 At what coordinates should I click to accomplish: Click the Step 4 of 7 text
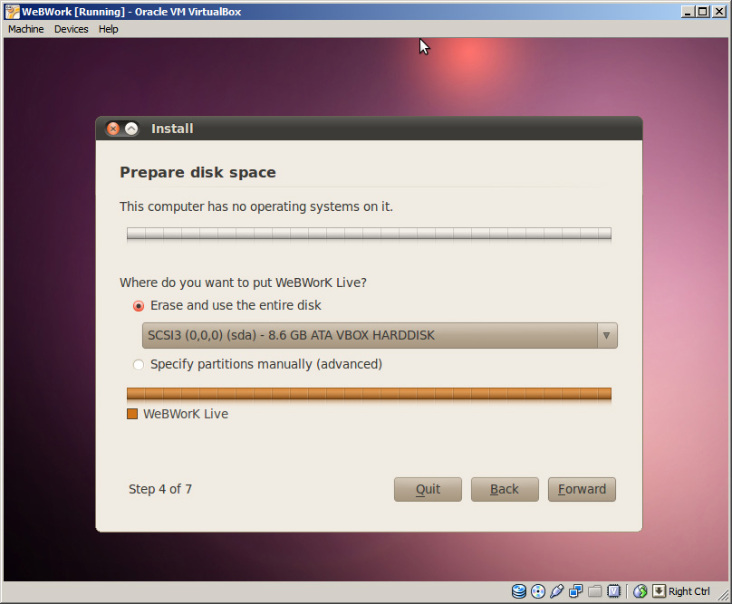click(160, 489)
